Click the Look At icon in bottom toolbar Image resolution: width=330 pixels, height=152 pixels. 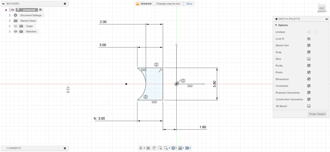coord(148,148)
